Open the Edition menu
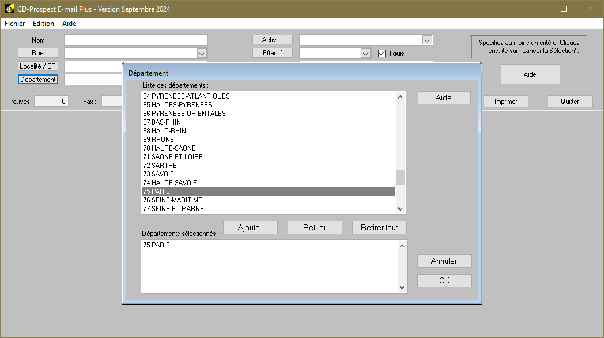Image resolution: width=604 pixels, height=338 pixels. (43, 24)
